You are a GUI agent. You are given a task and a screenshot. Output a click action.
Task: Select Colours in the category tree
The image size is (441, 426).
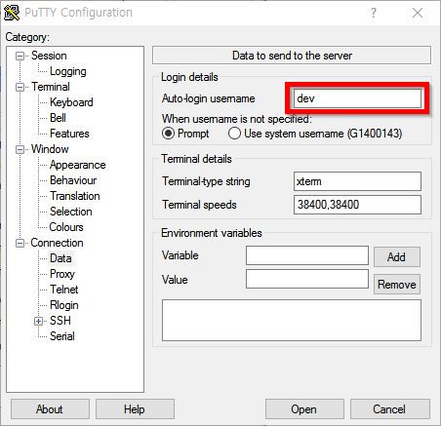(66, 227)
